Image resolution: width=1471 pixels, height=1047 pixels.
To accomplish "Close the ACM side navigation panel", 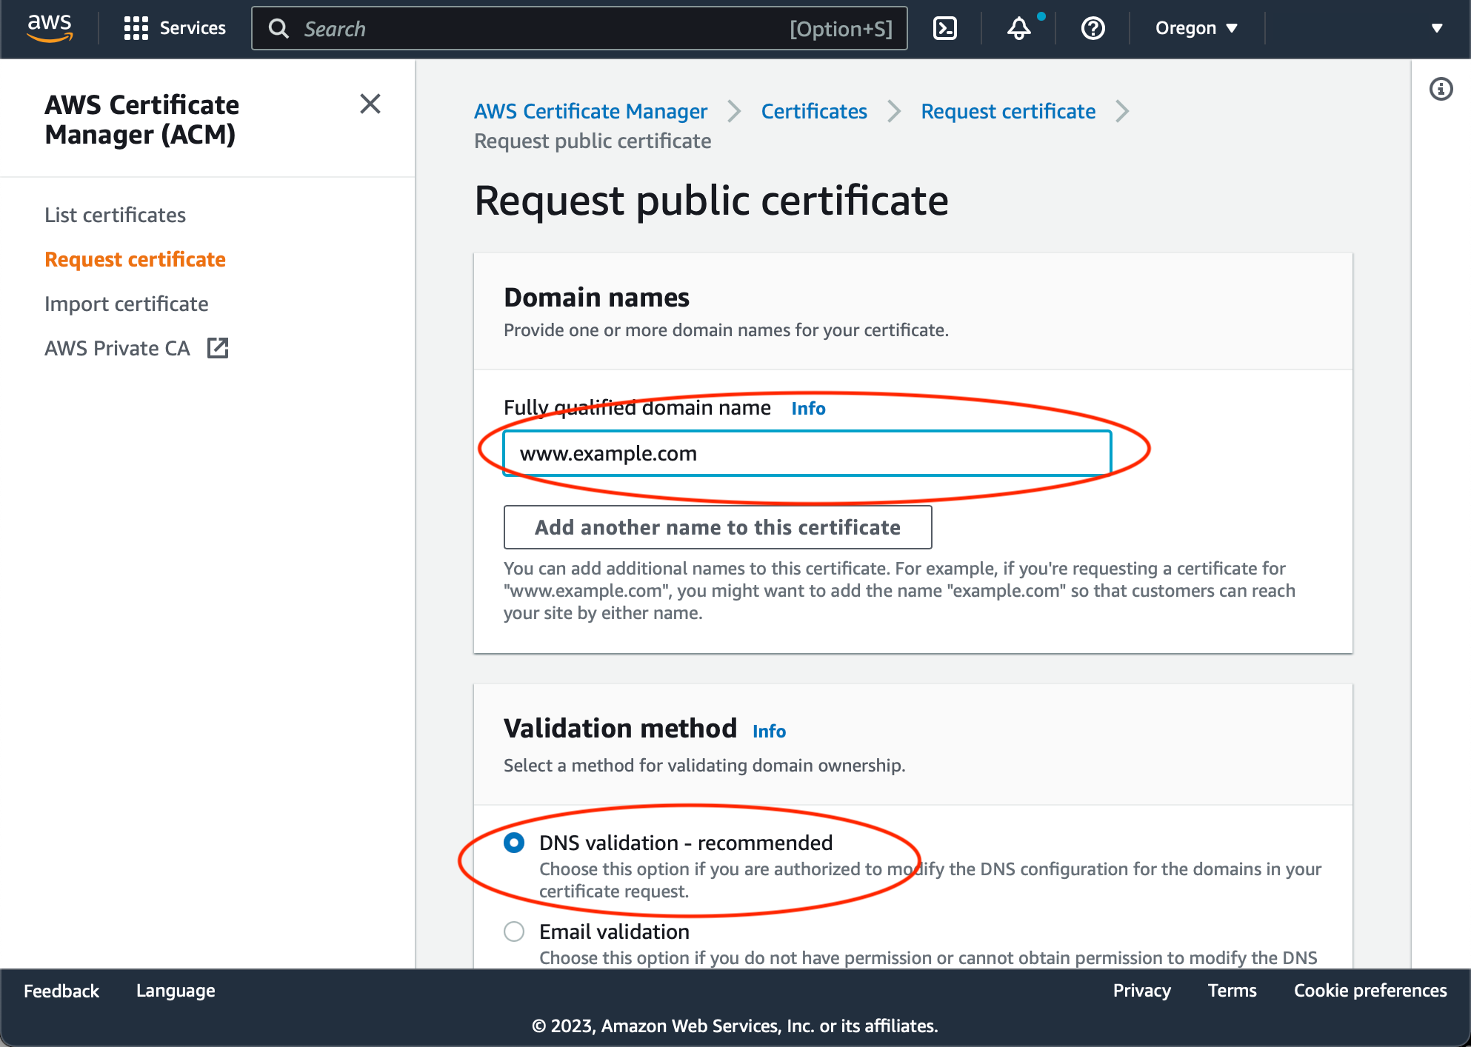I will point(370,104).
